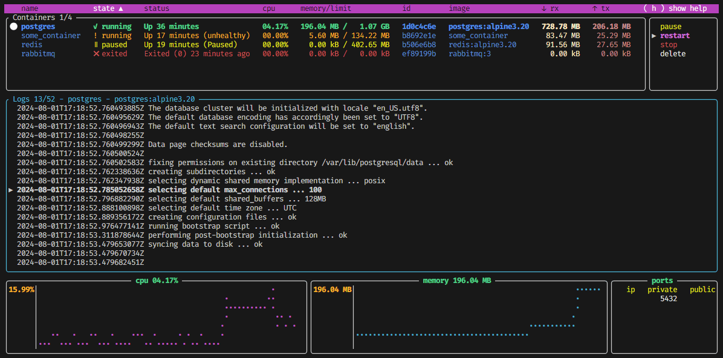The height and width of the screenshot is (358, 723).
Task: Click inside the cpu usage chart plot
Action: (170, 317)
